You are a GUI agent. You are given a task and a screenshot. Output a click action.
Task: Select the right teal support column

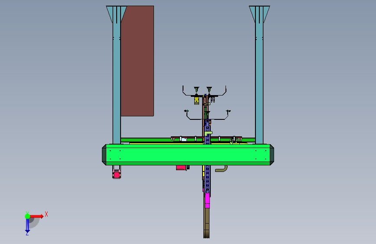pyautogui.click(x=259, y=74)
